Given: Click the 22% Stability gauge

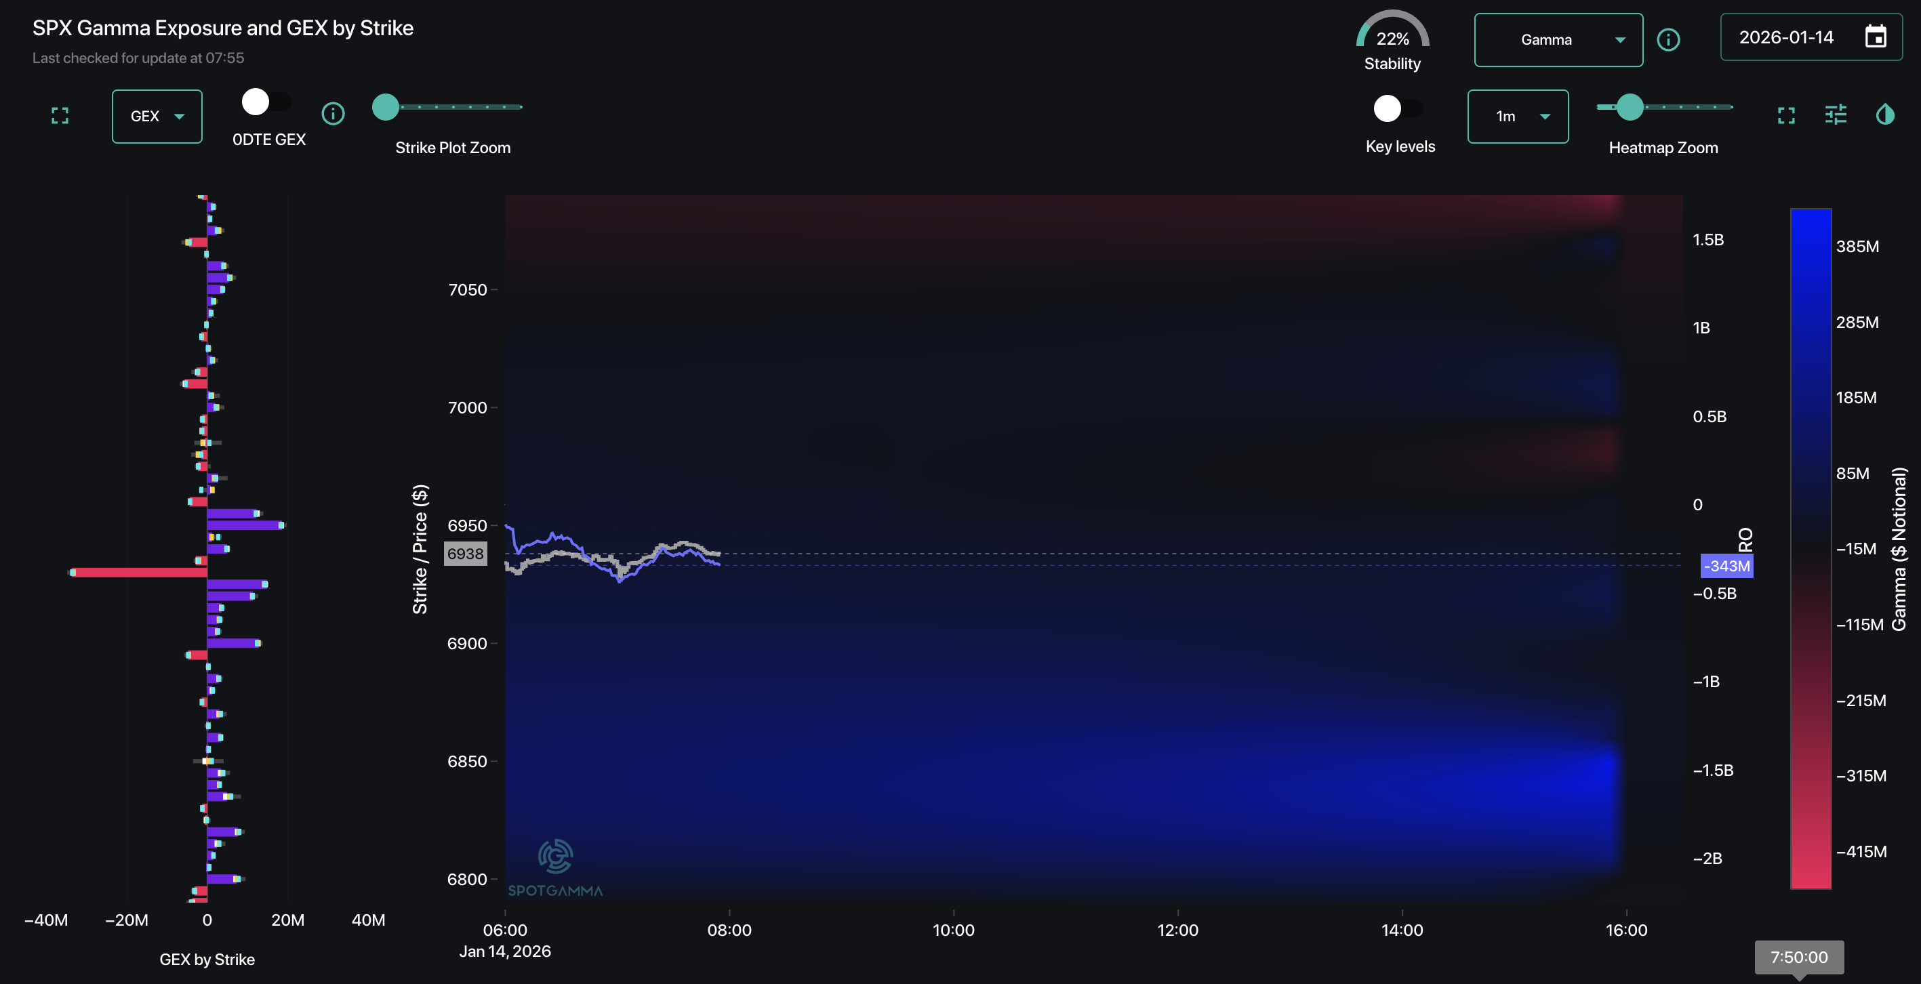Looking at the screenshot, I should point(1392,39).
